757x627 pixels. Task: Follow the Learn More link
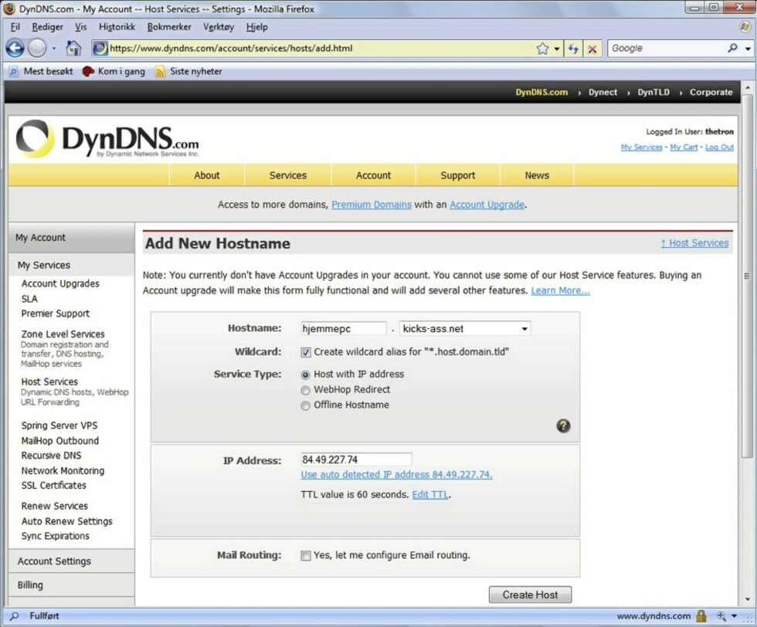pos(561,290)
